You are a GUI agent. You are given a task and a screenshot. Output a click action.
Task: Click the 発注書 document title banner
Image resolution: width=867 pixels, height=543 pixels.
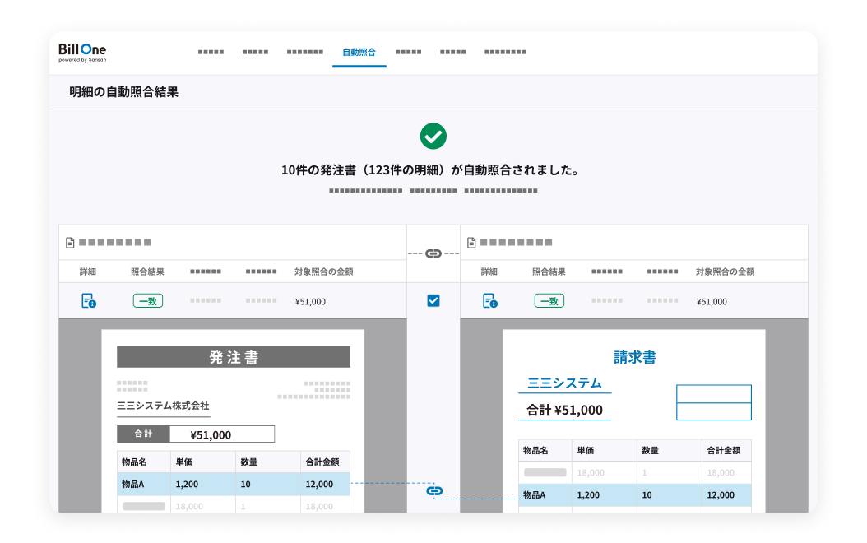[234, 357]
